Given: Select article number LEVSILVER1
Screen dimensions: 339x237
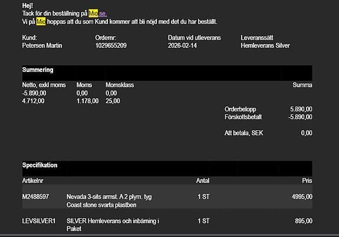Looking at the screenshot, I should click(x=39, y=220).
